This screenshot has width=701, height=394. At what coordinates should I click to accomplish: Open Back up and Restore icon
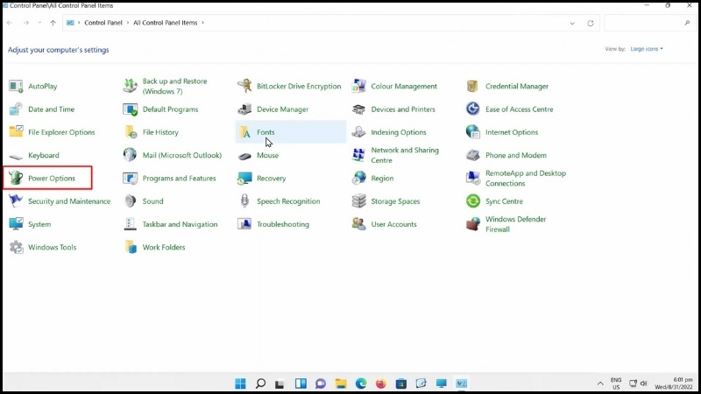click(130, 86)
